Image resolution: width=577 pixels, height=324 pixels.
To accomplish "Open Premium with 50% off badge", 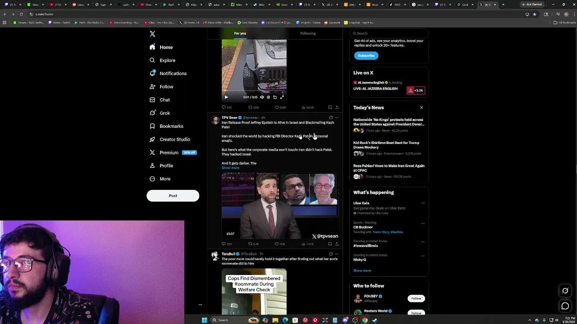I will point(173,153).
